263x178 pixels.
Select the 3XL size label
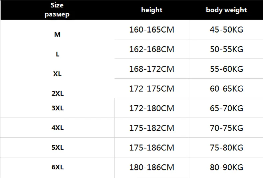[x=58, y=108]
